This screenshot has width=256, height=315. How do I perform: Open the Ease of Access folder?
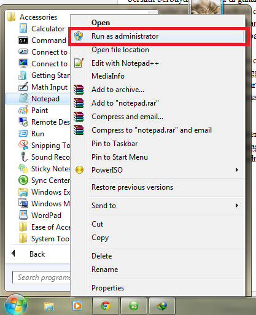[44, 227]
